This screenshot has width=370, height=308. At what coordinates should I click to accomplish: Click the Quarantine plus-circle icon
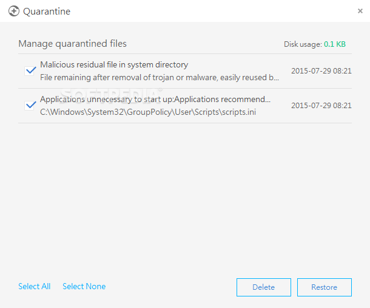point(14,11)
